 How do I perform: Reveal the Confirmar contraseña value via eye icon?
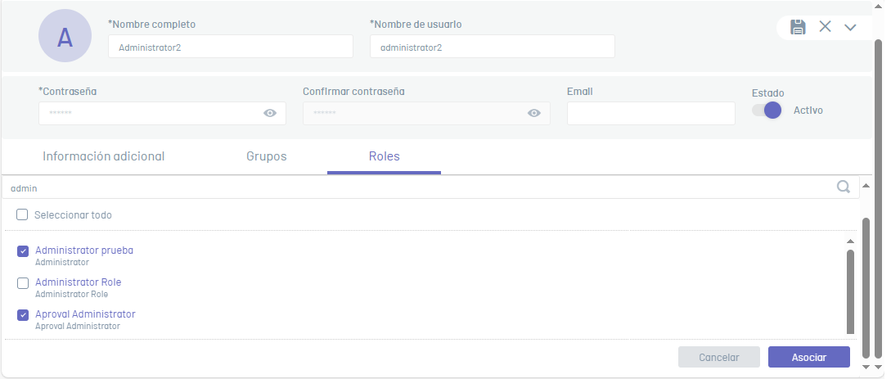click(x=534, y=113)
